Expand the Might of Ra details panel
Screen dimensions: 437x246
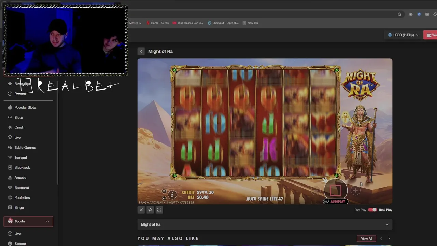tap(265, 224)
